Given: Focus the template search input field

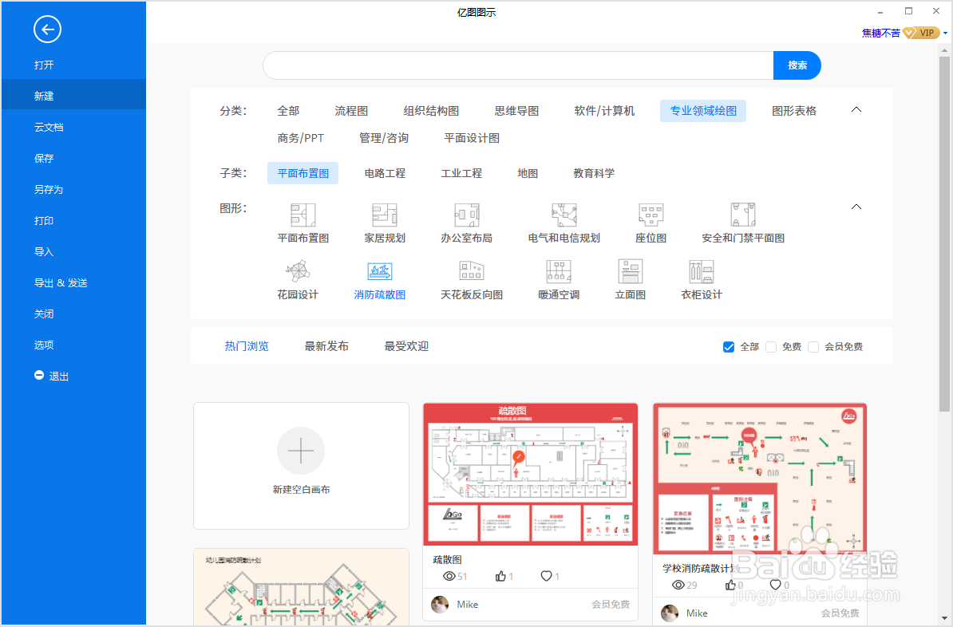Looking at the screenshot, I should [518, 65].
